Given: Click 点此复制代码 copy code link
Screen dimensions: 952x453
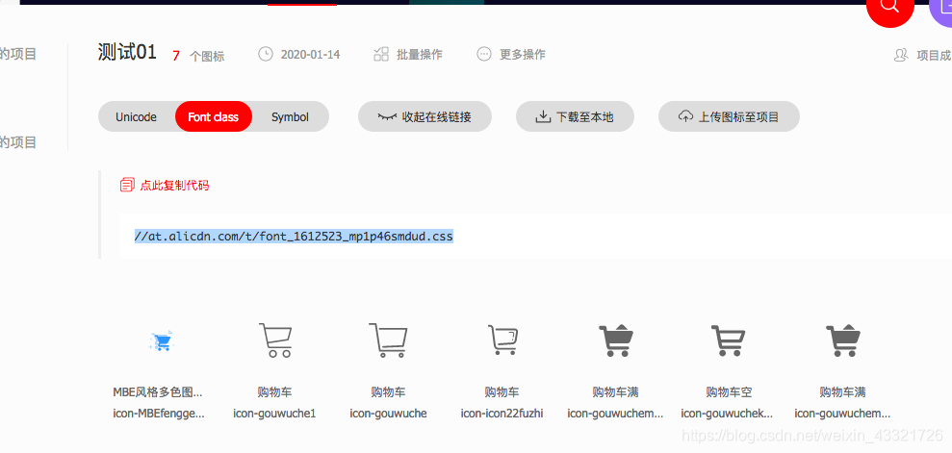Looking at the screenshot, I should tap(174, 186).
